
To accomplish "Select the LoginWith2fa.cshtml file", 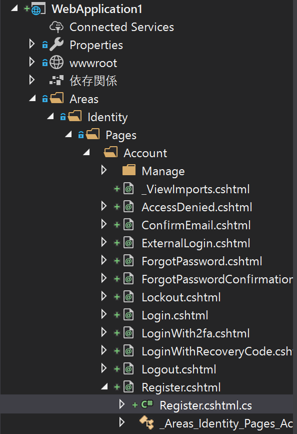I will click(x=195, y=333).
